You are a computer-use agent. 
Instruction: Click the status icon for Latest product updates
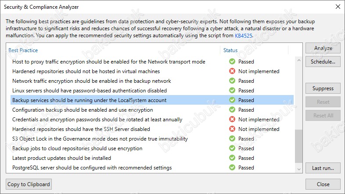(x=232, y=158)
